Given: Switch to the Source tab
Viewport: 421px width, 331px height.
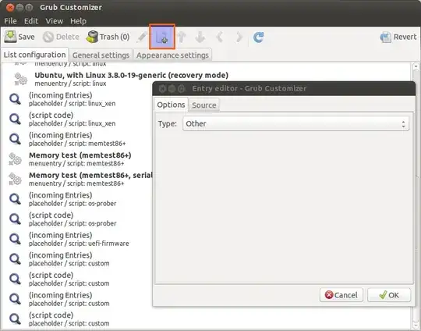Looking at the screenshot, I should click(x=204, y=105).
